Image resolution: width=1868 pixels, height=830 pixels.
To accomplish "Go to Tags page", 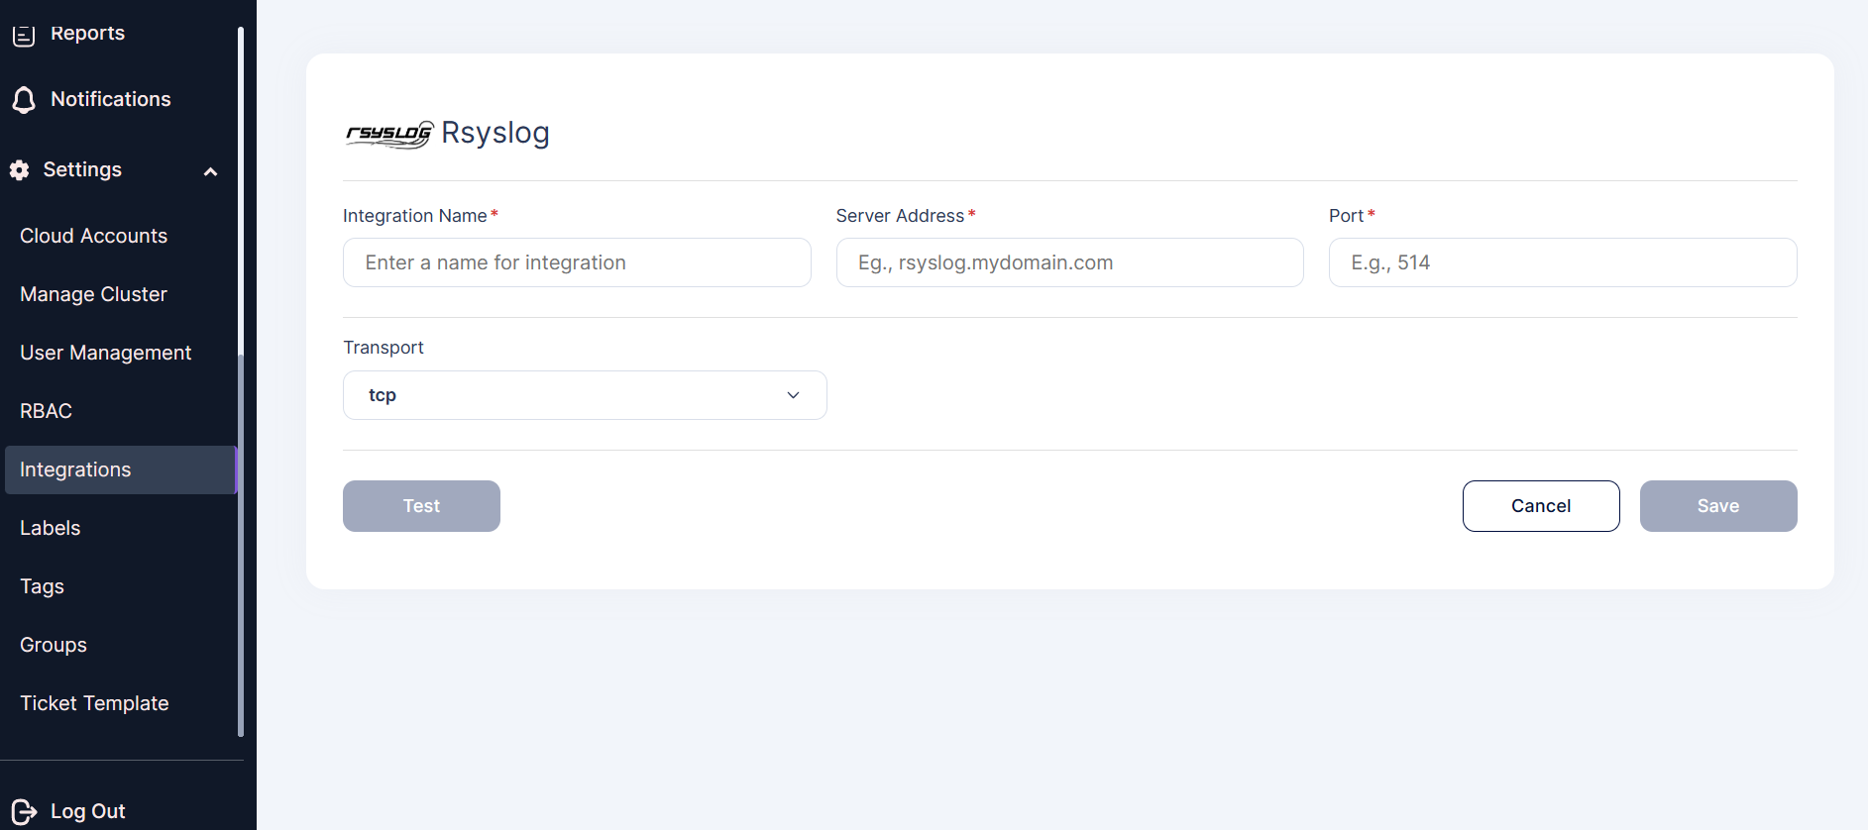I will pyautogui.click(x=42, y=586).
